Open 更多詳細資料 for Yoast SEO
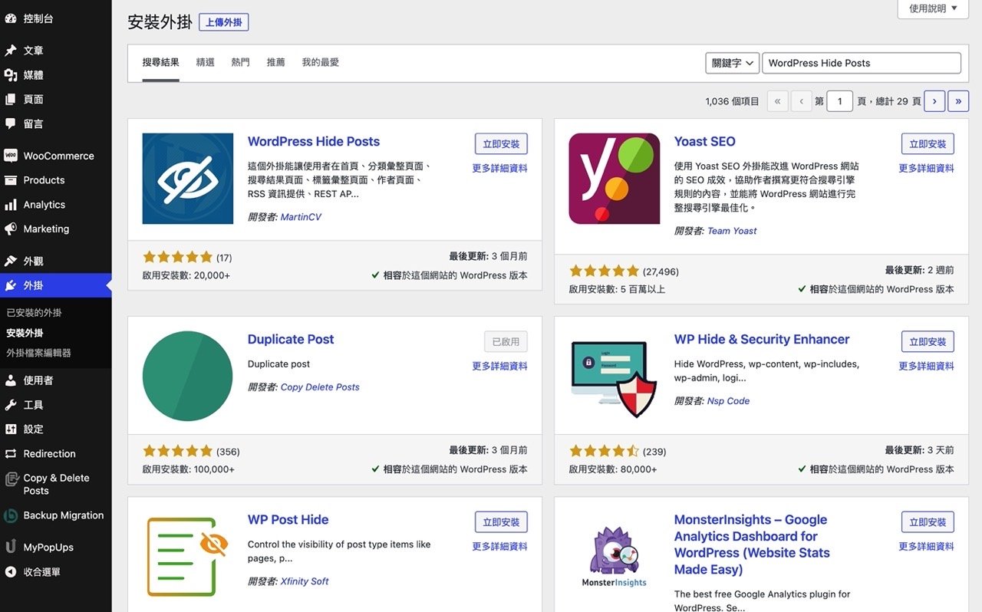The height and width of the screenshot is (612, 982). tap(927, 169)
